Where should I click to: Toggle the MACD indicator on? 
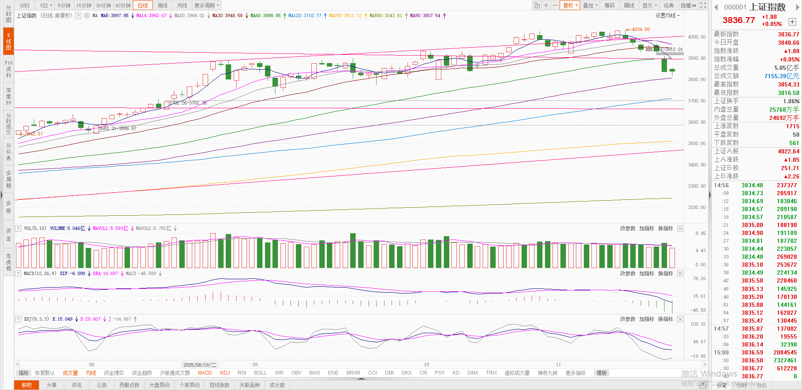pos(205,373)
